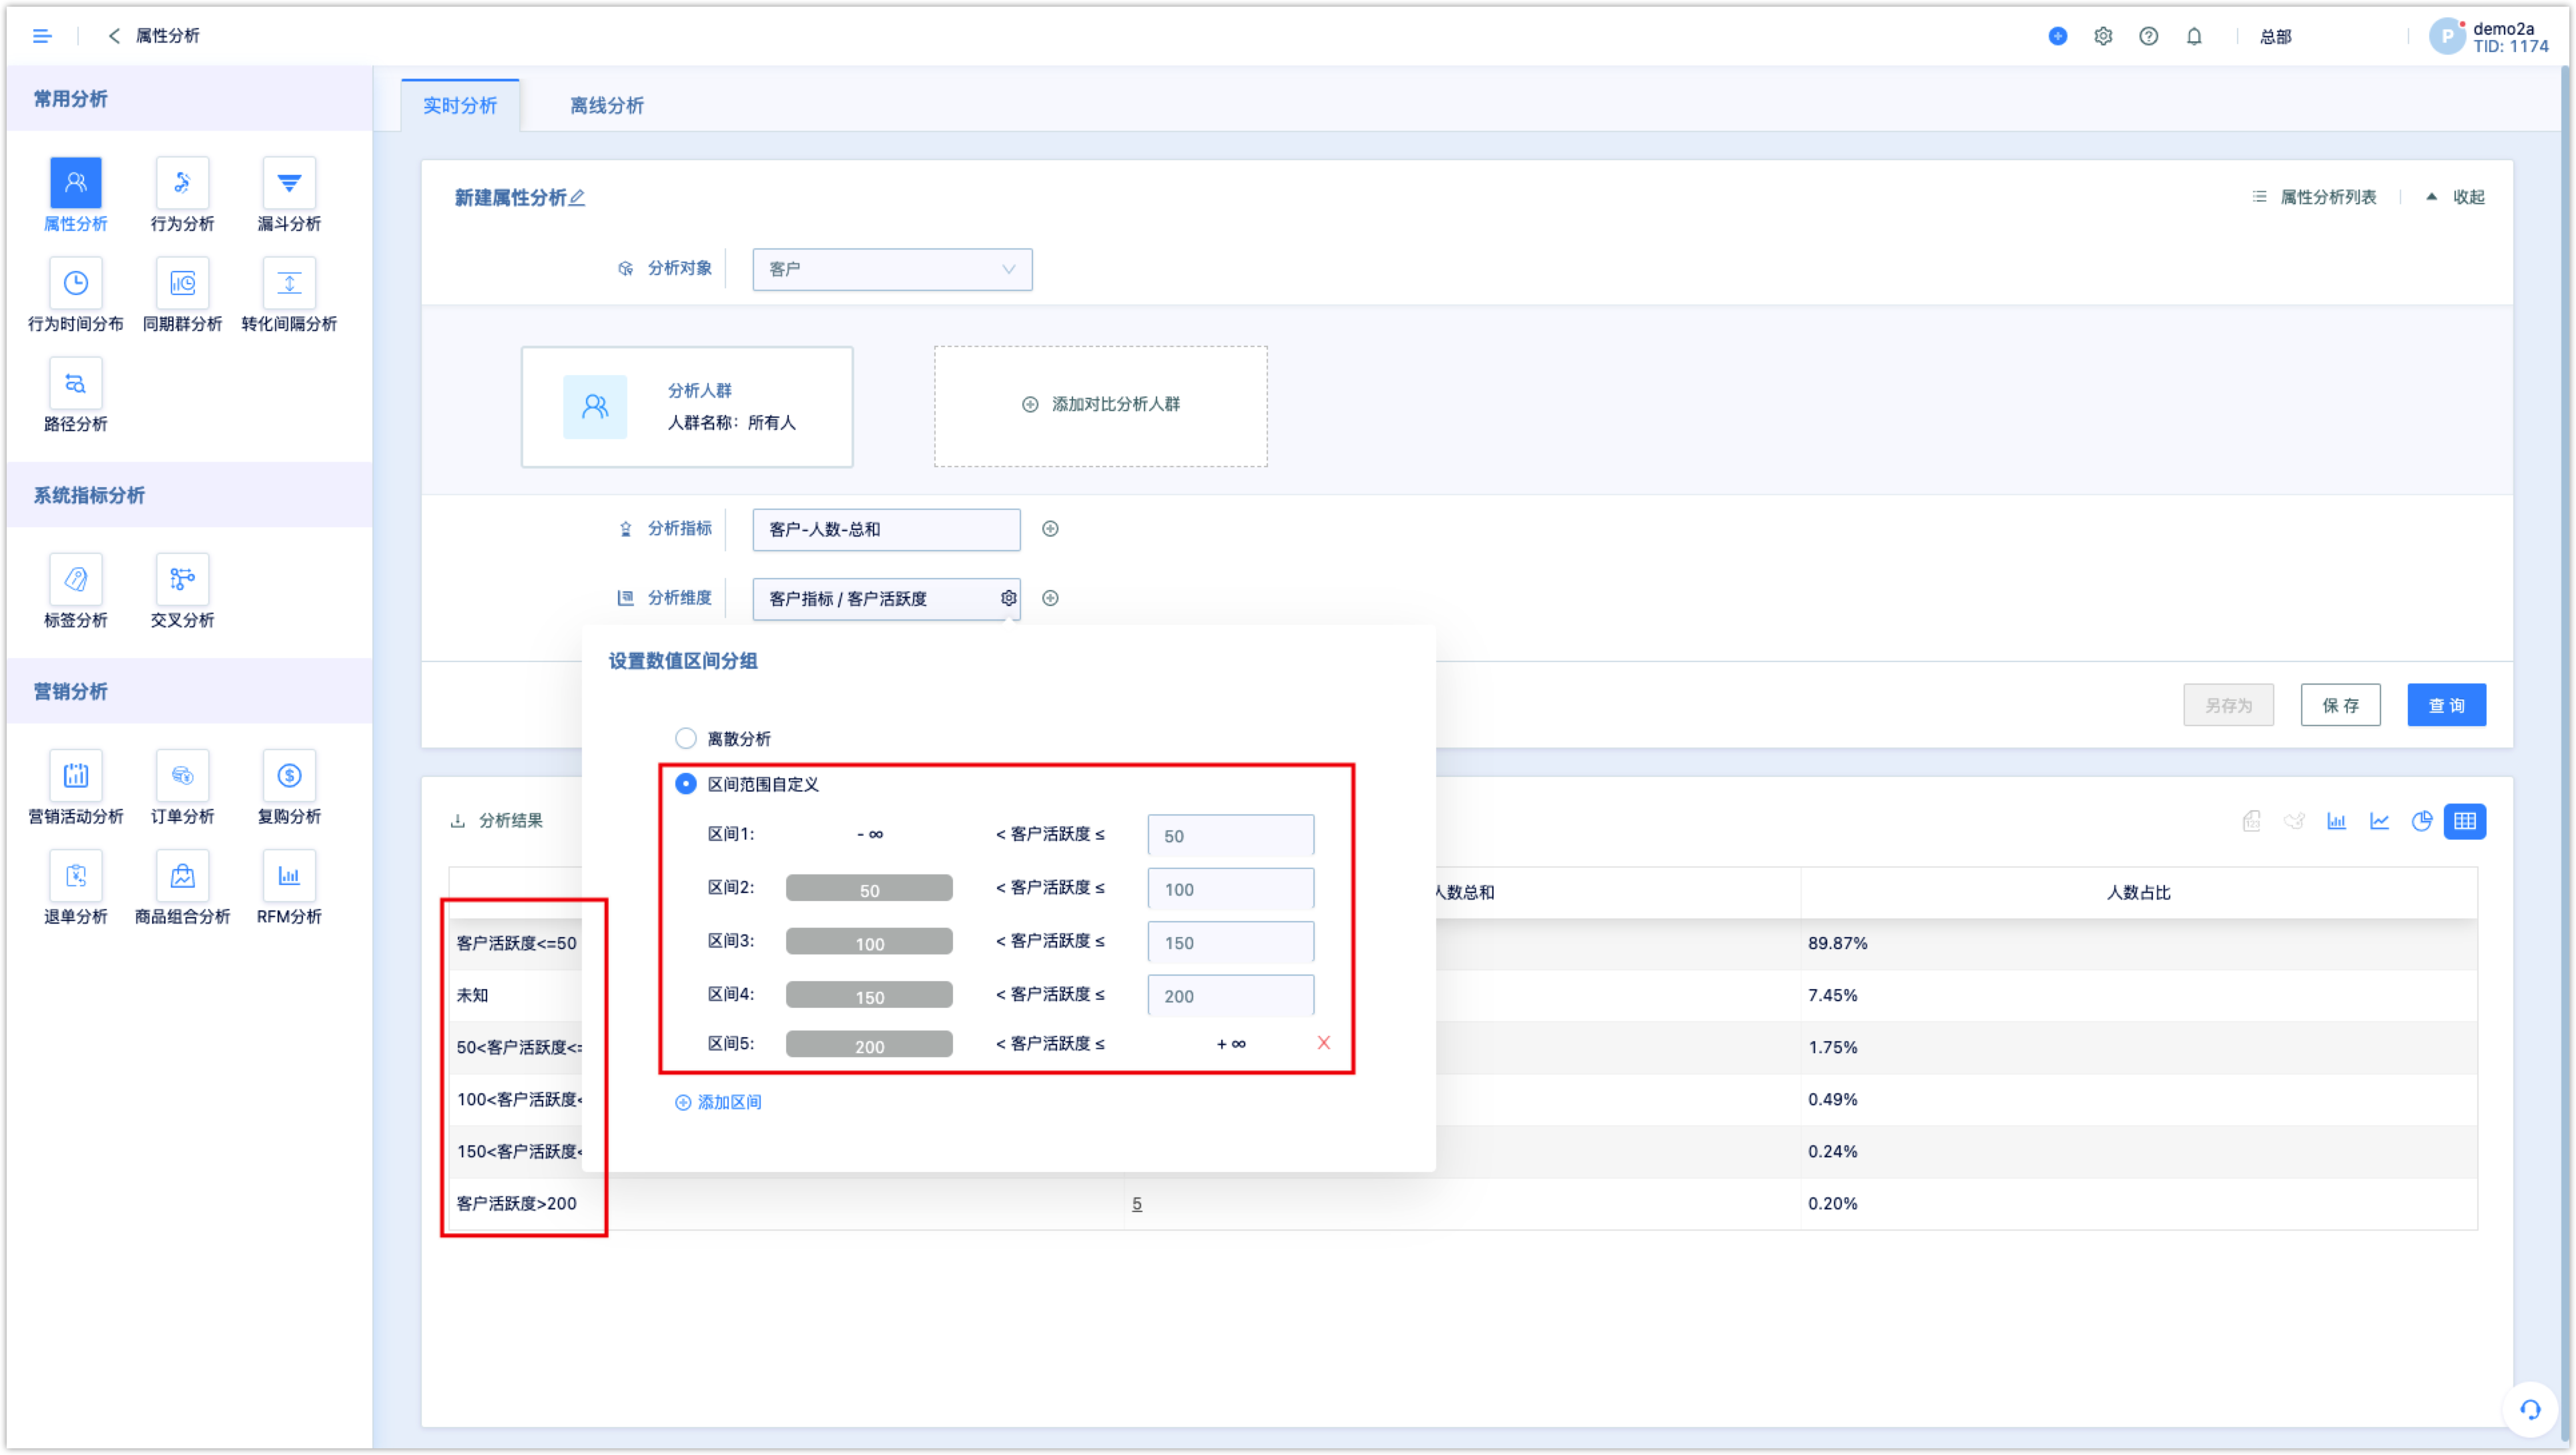
Task: Open the 退单分析 refund analysis icon
Action: click(75, 875)
